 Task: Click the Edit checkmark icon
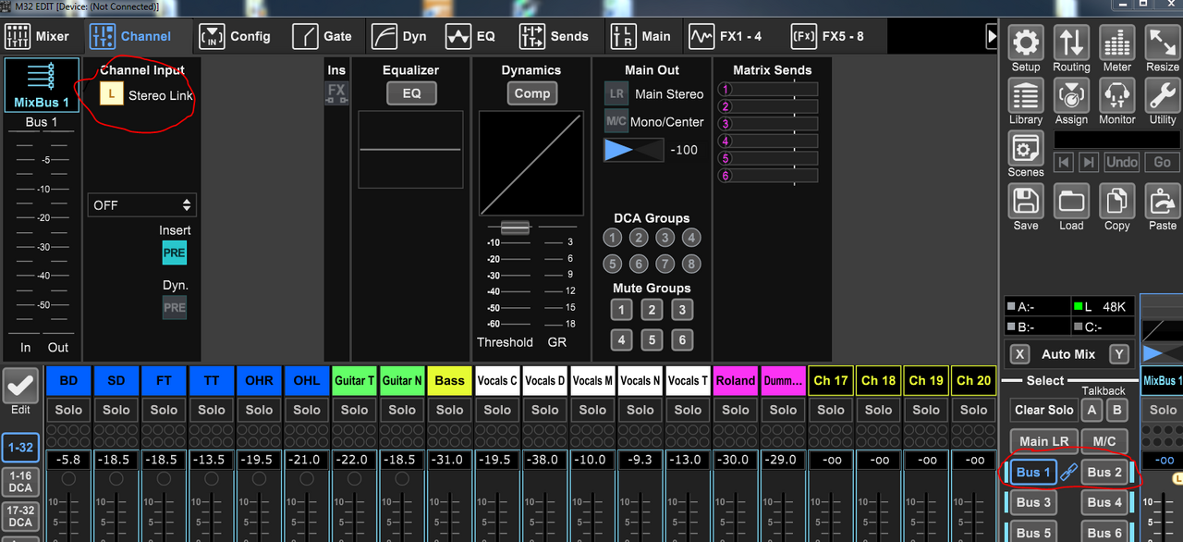pos(20,387)
